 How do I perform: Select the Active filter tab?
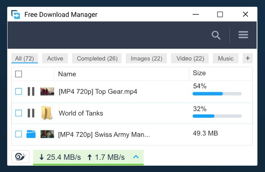point(55,58)
